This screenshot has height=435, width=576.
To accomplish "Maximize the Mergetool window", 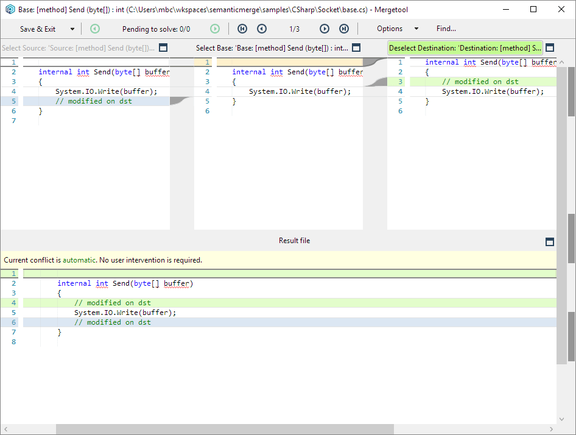I will pyautogui.click(x=533, y=10).
